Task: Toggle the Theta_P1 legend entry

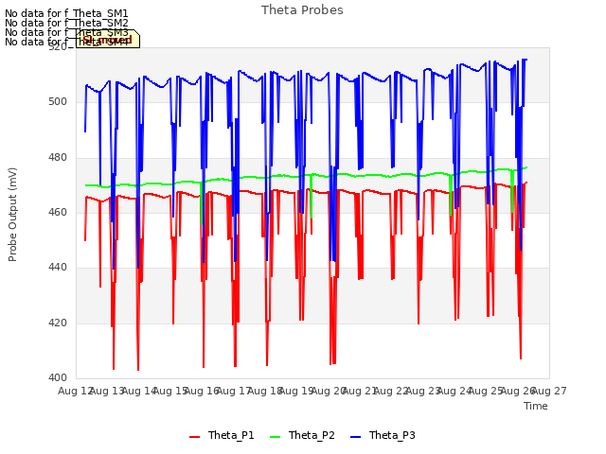Action: tap(222, 435)
